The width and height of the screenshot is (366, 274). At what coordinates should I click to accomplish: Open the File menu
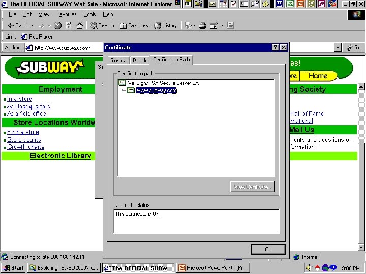(12, 14)
